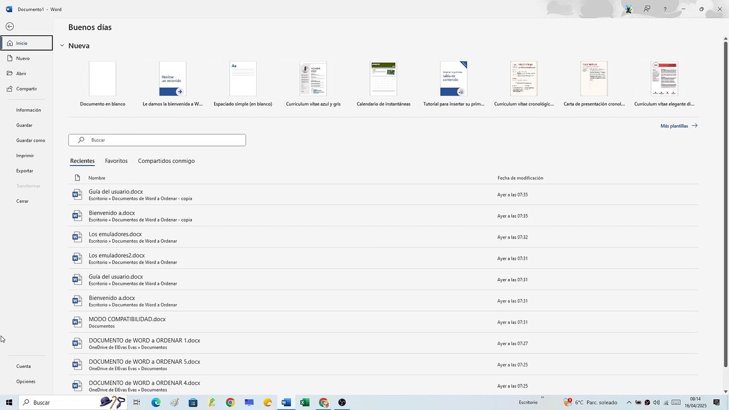The image size is (729, 410).
Task: Open OBS Studio from taskbar
Action: 342,403
